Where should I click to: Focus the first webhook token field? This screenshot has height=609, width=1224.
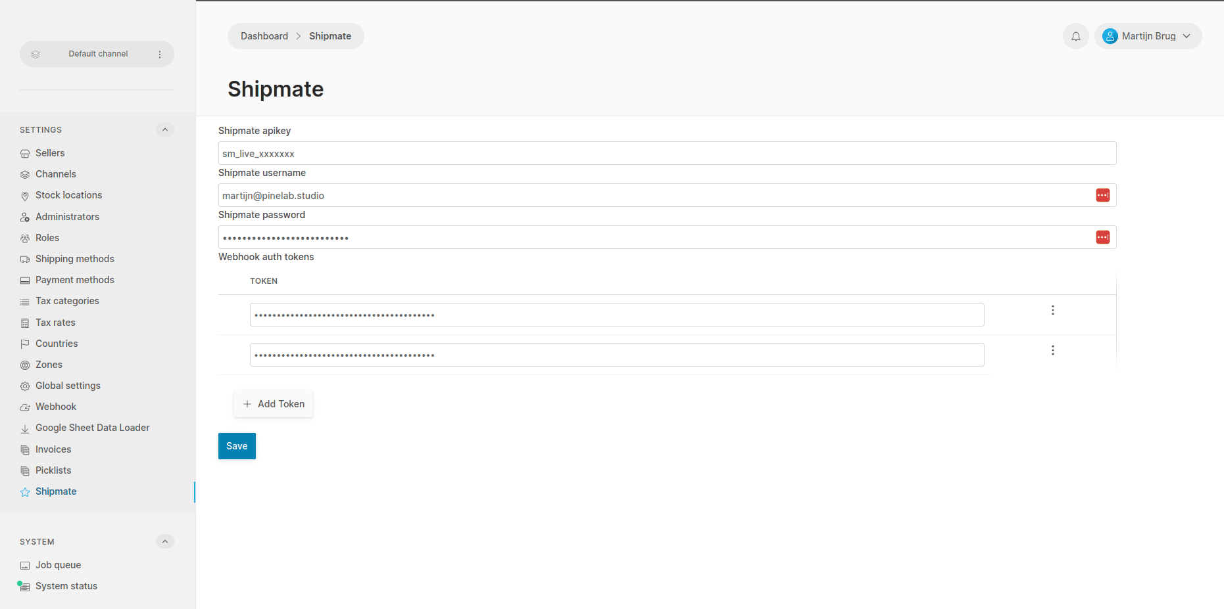pyautogui.click(x=617, y=315)
